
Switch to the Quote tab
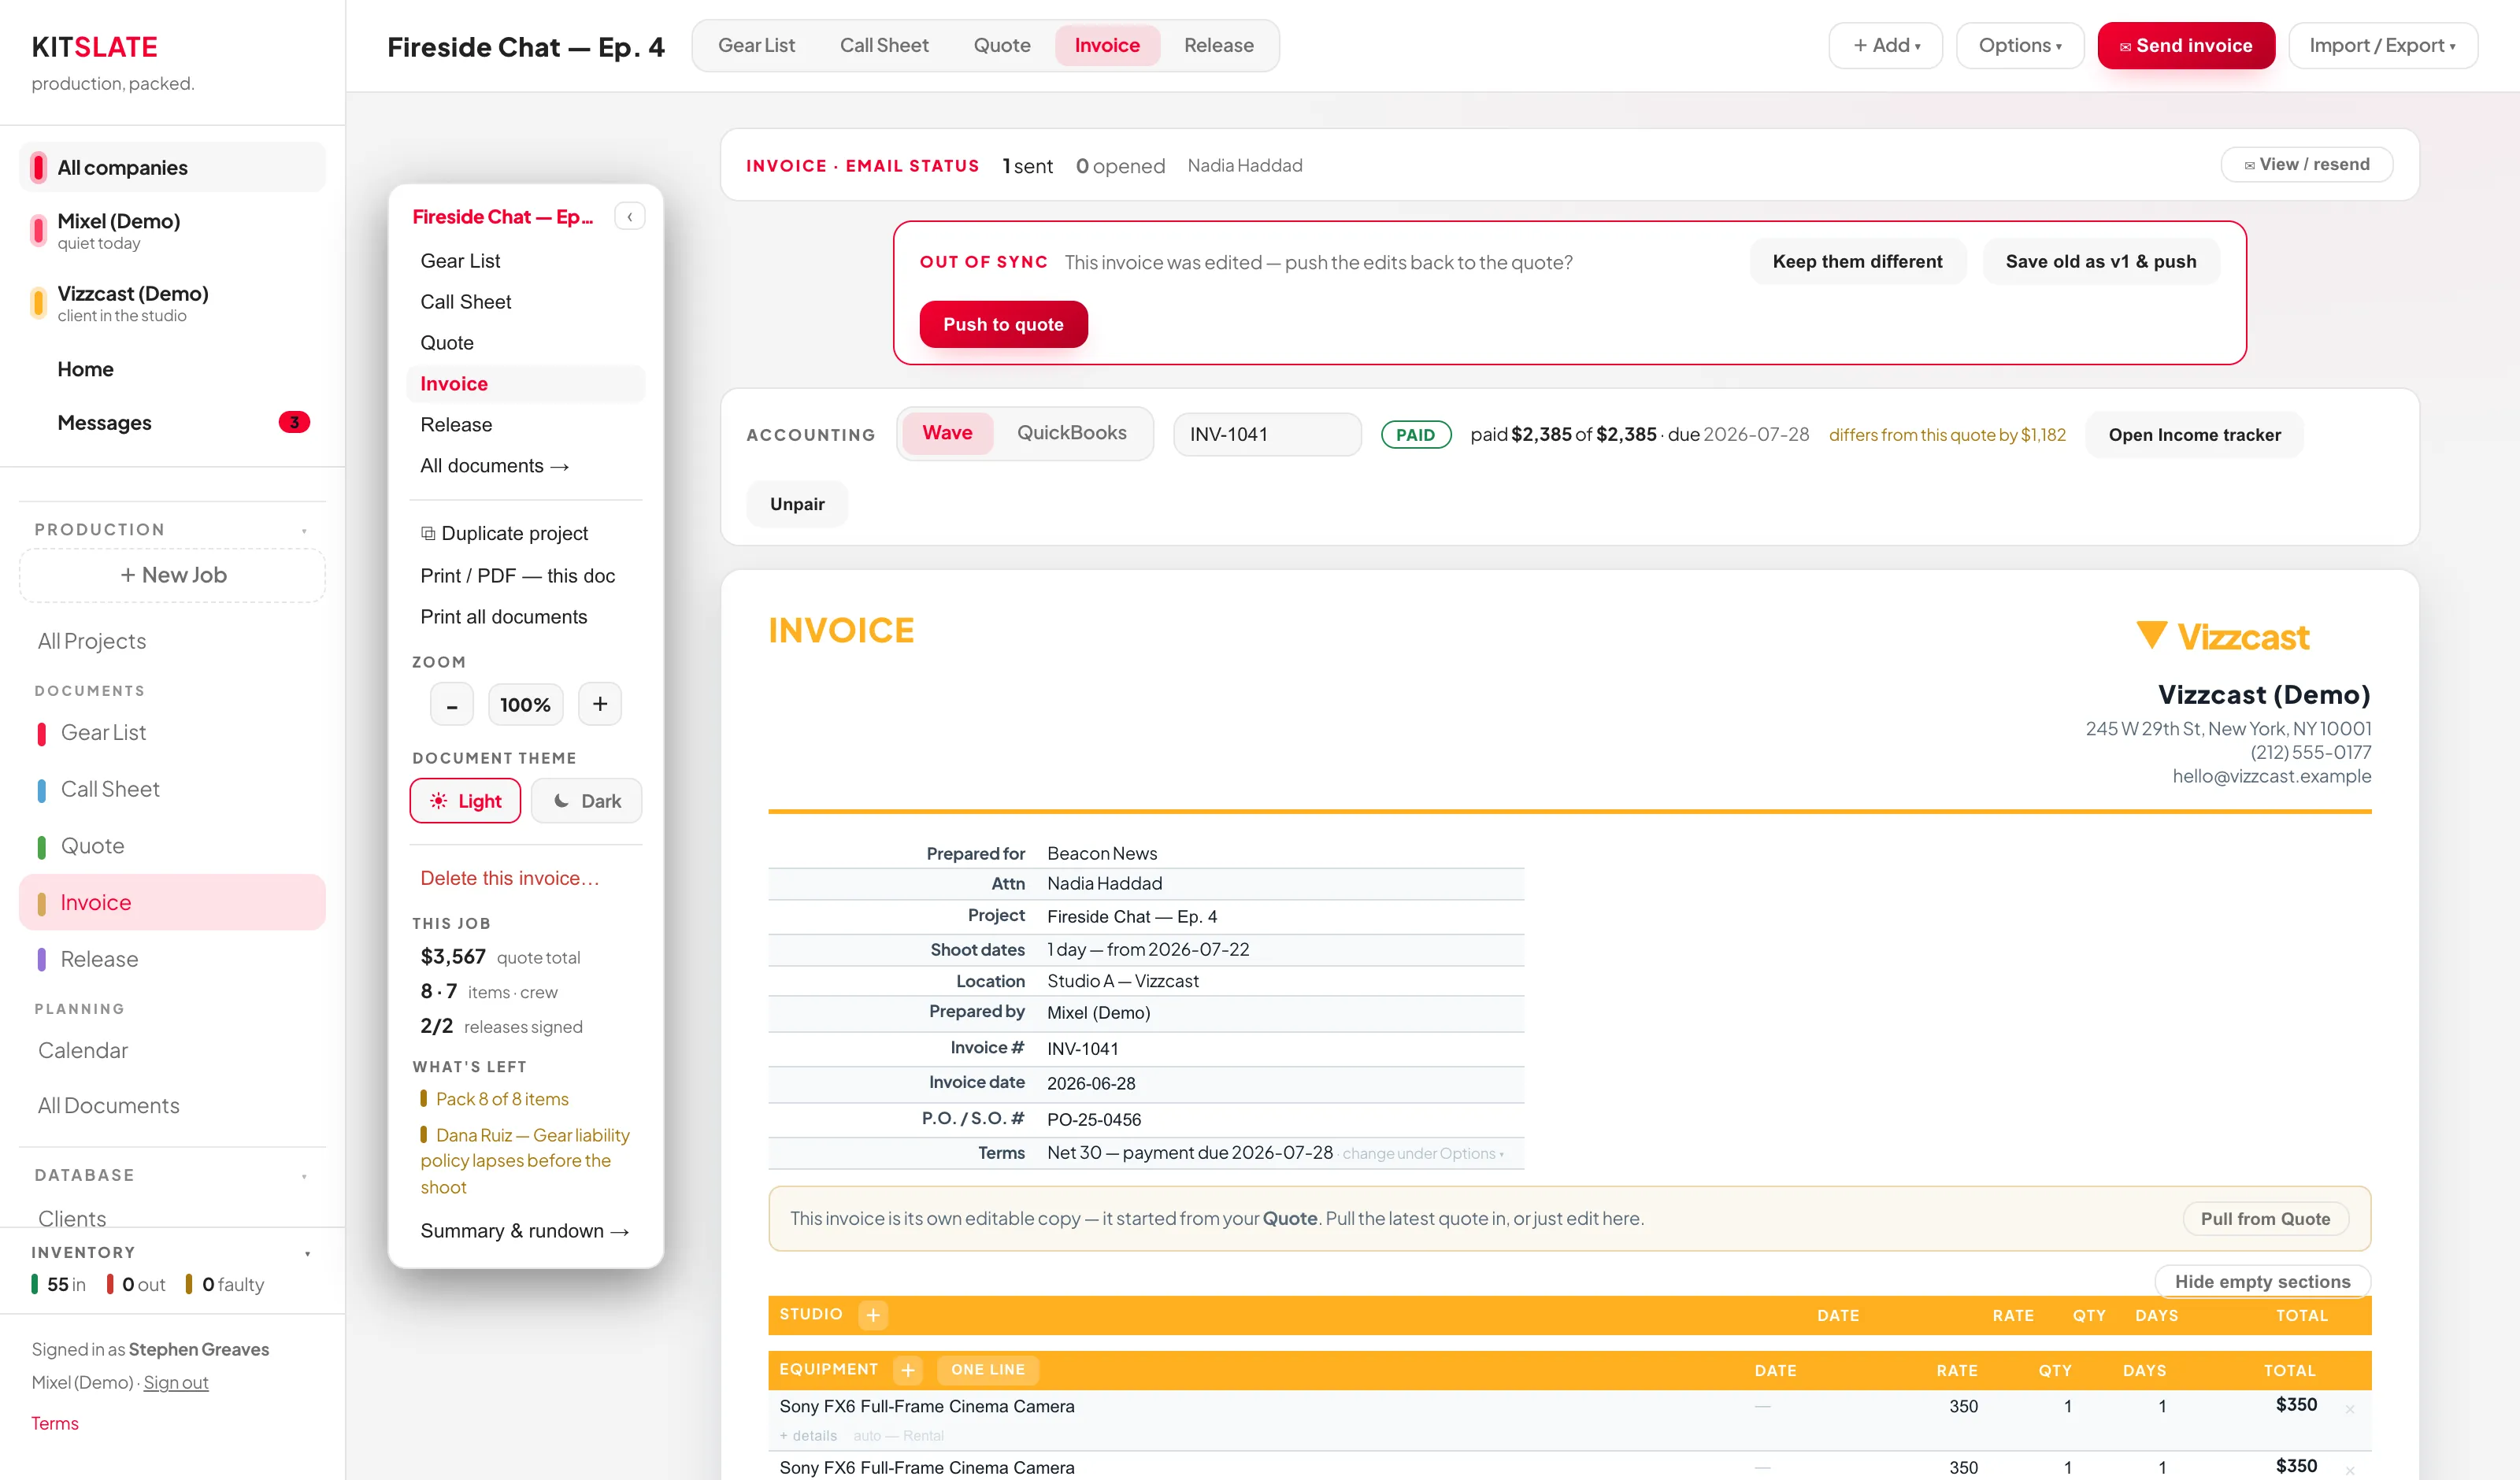tap(1001, 45)
